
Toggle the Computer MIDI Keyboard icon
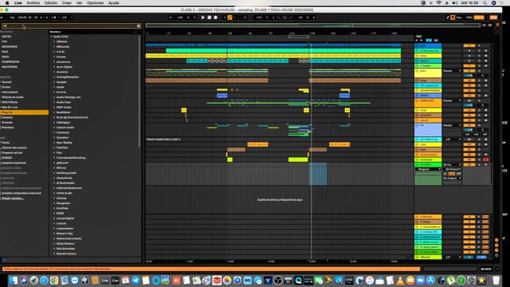point(453,18)
